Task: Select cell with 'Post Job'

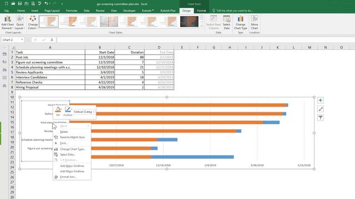Action: (50, 57)
